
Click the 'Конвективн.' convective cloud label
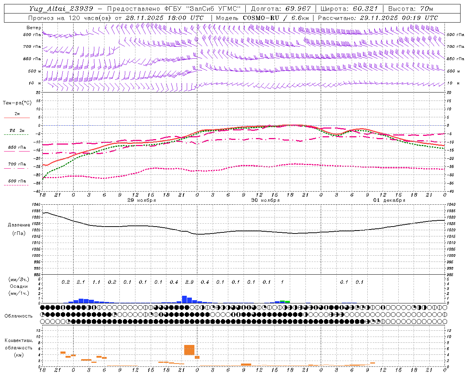[19, 341]
